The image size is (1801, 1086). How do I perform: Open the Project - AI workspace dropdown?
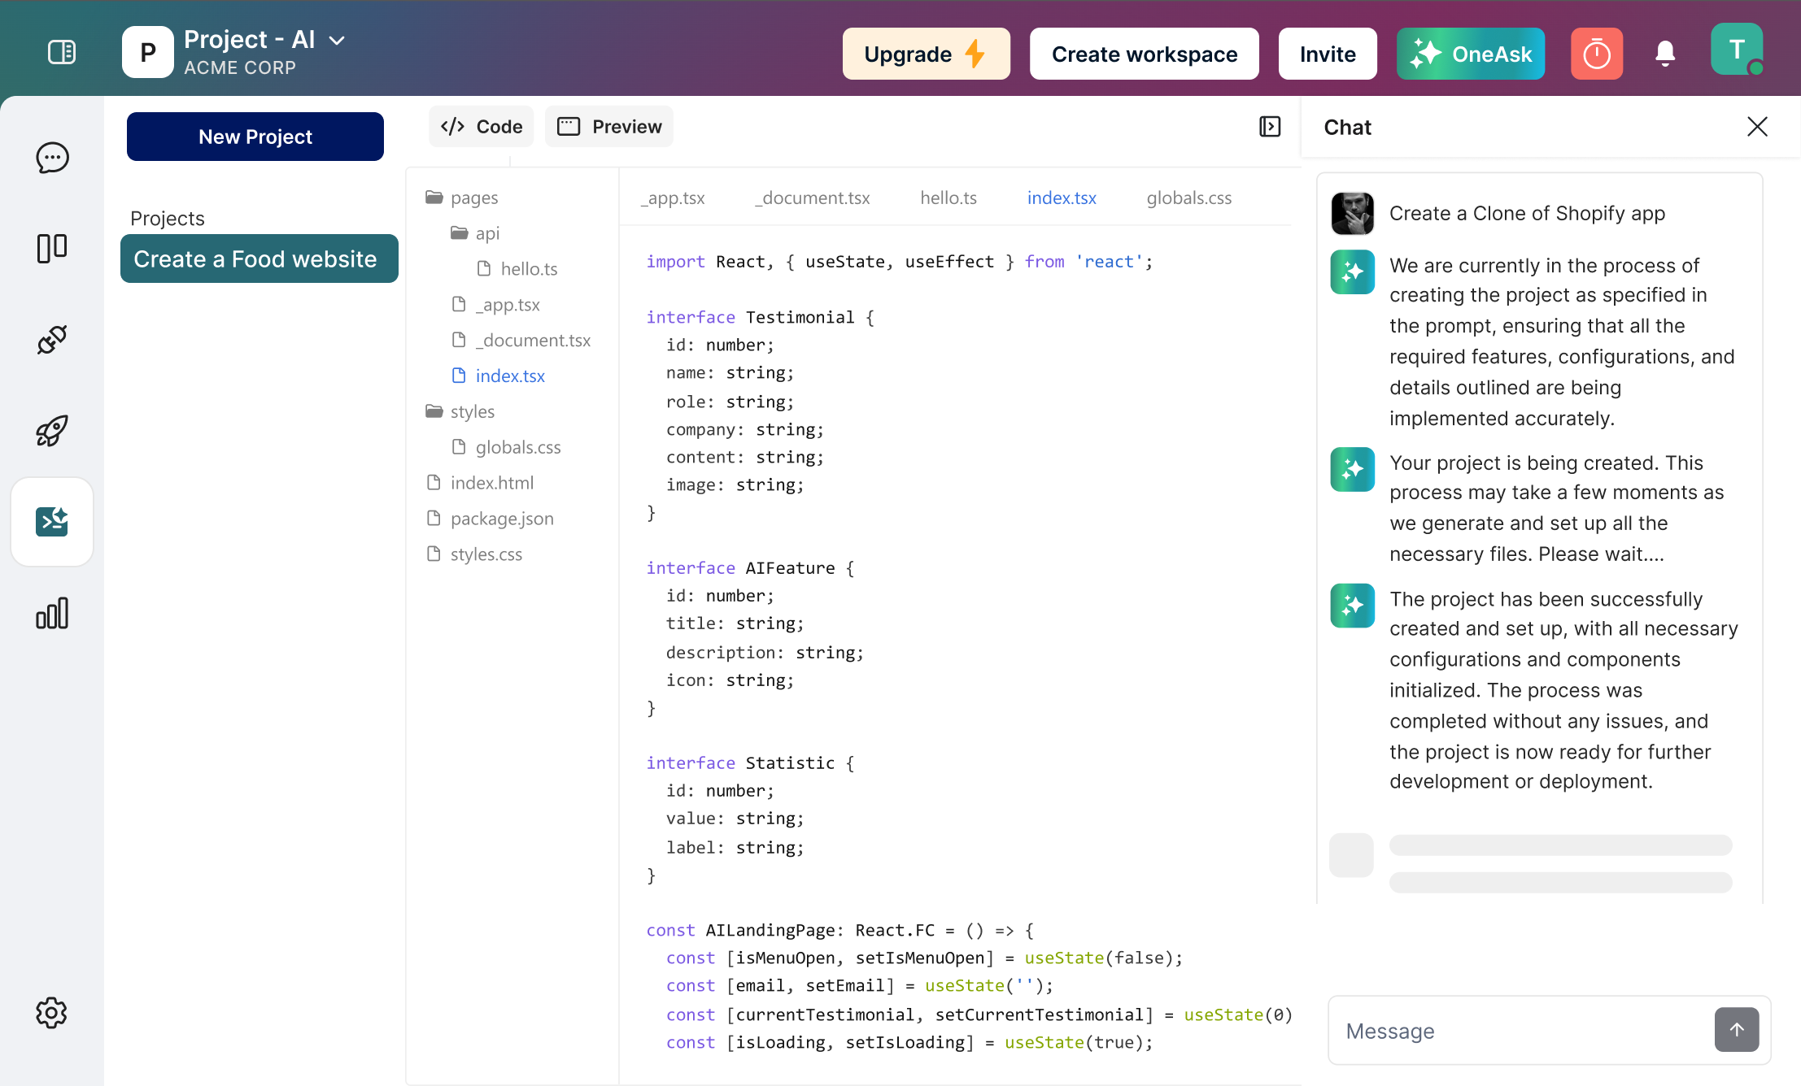click(336, 40)
